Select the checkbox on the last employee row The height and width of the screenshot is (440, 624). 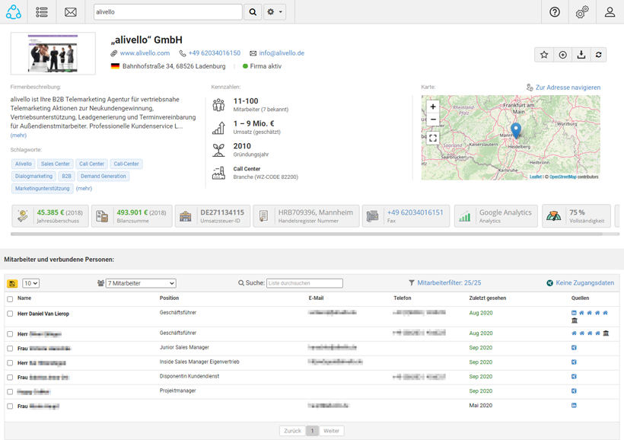10,407
